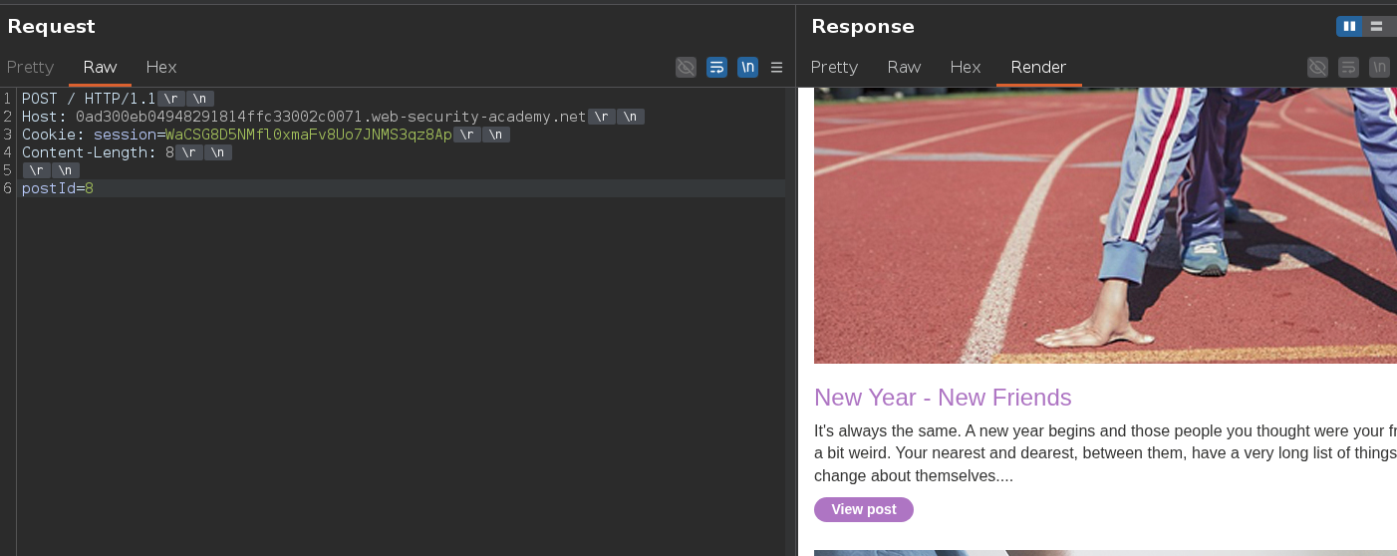Toggle non-printable \n characters in Response panel
Viewport: 1397px width, 556px height.
1379,67
